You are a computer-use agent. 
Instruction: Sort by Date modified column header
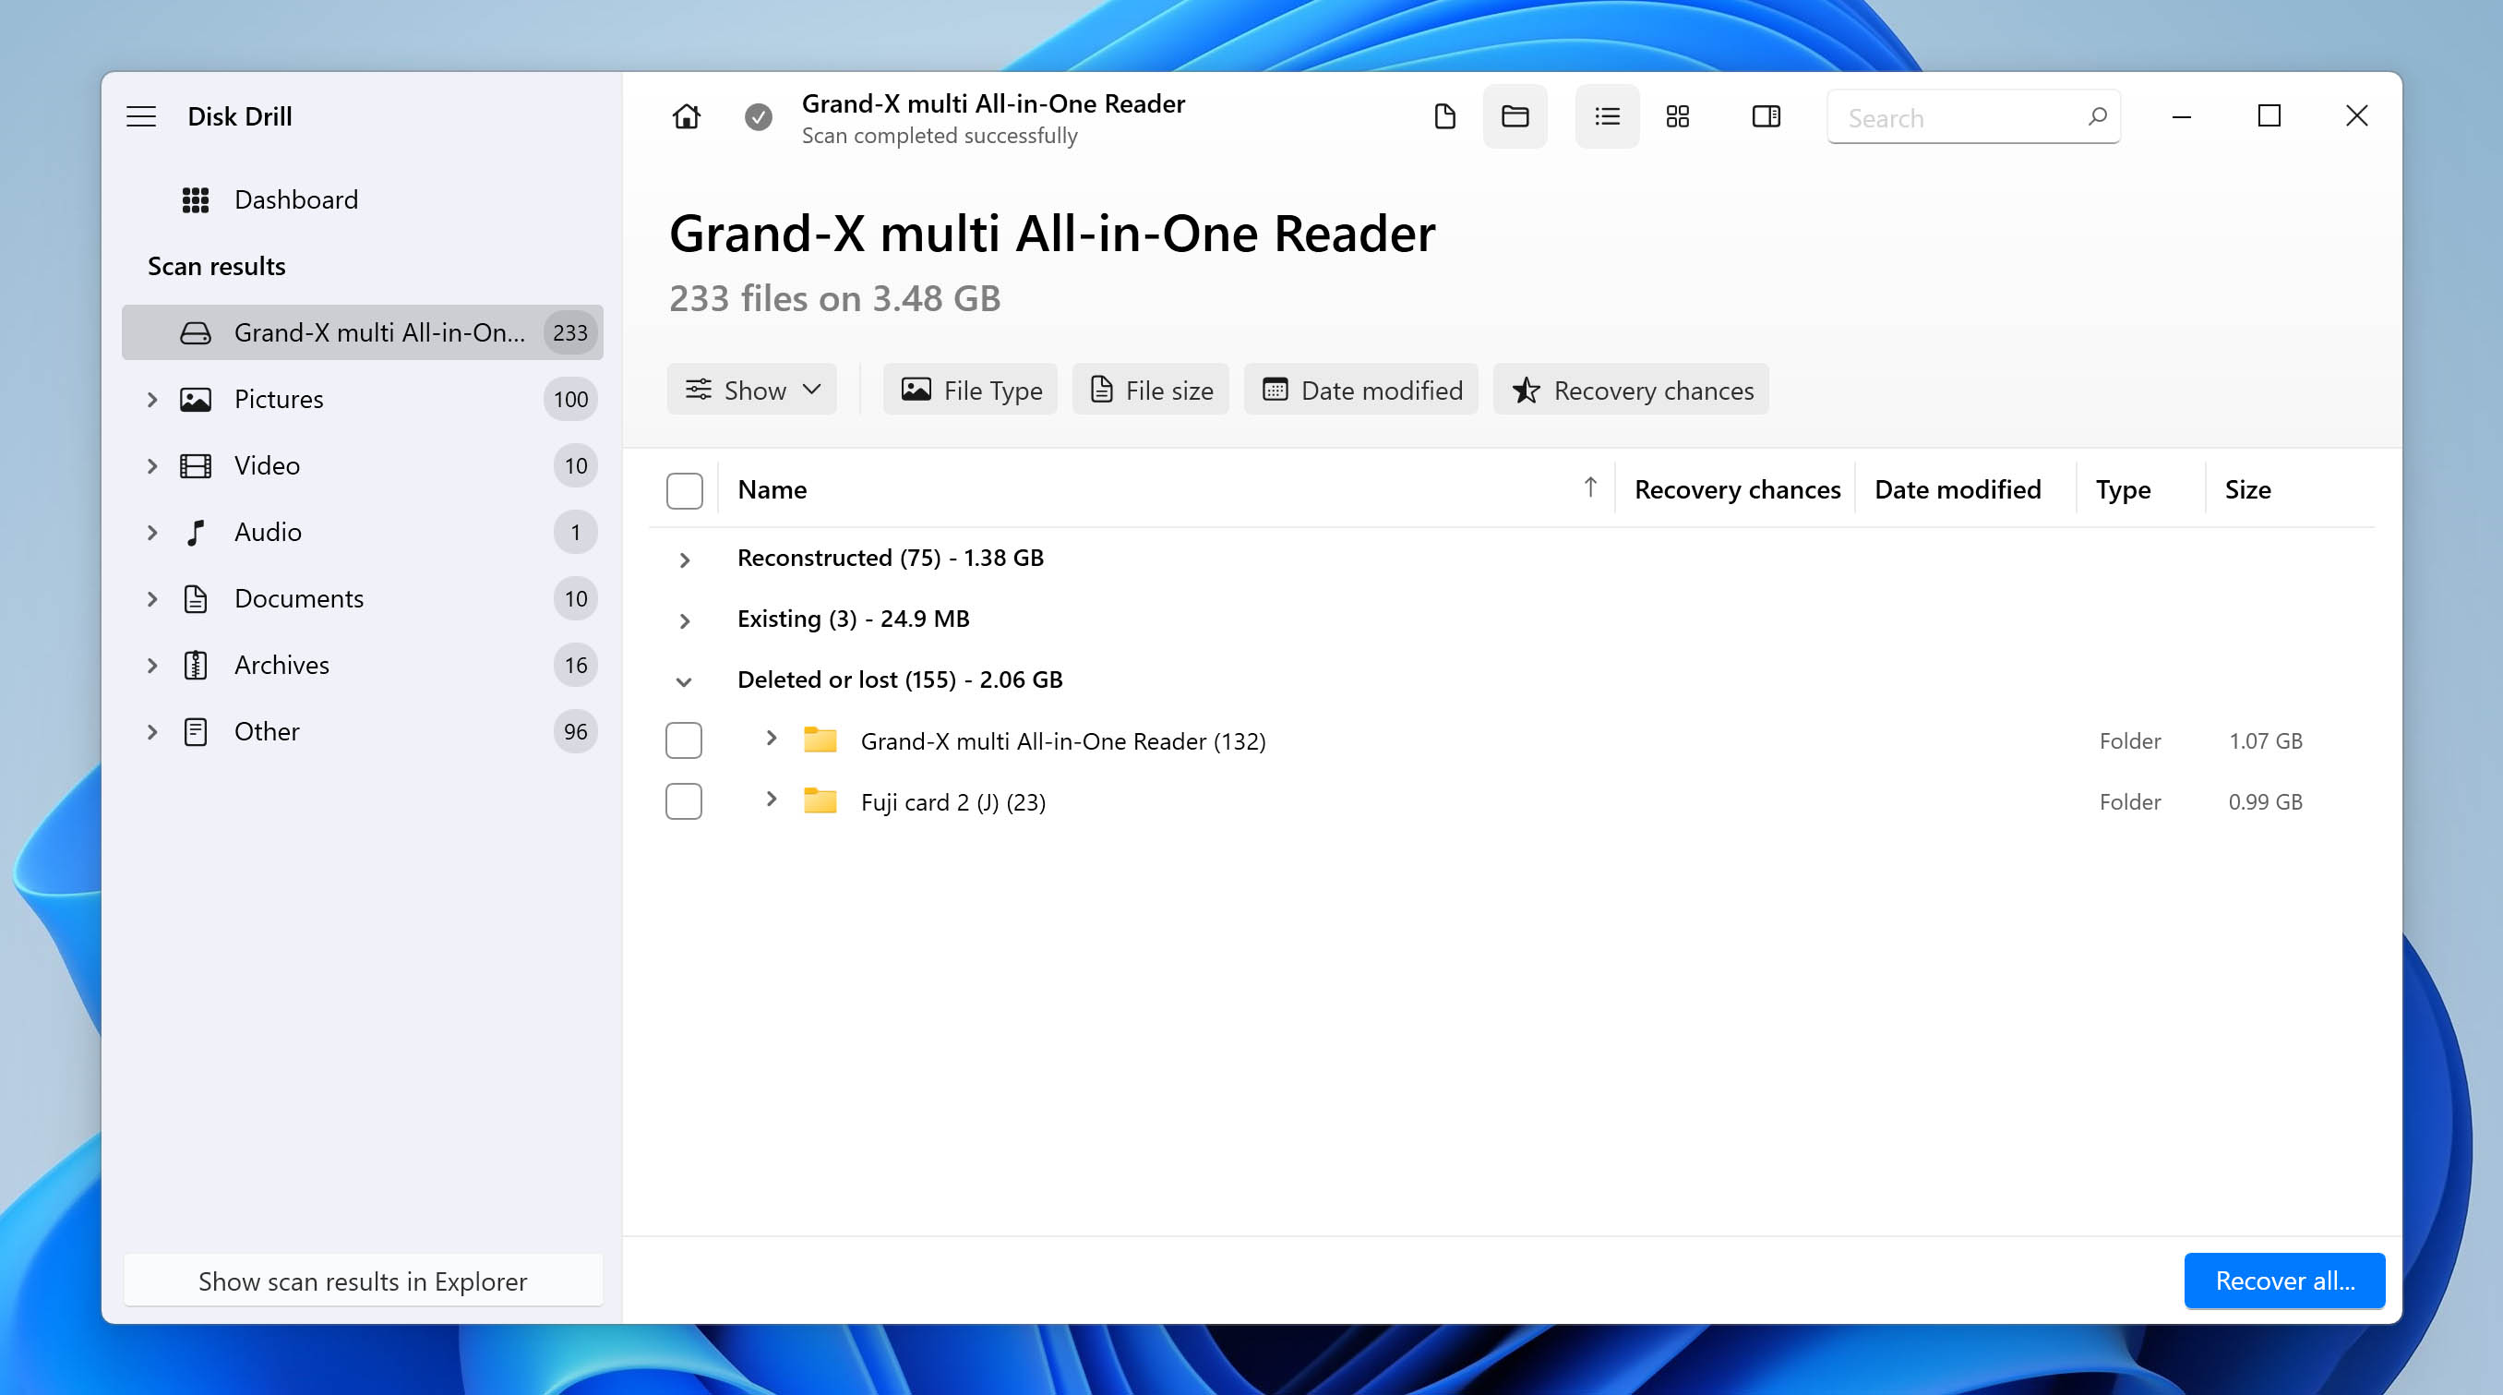click(x=1958, y=490)
